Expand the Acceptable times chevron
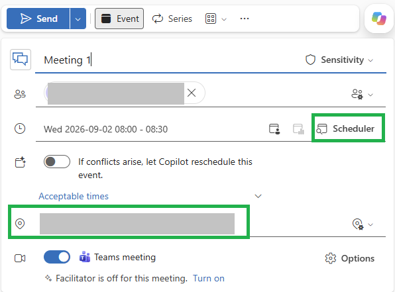395x292 pixels. pyautogui.click(x=258, y=196)
